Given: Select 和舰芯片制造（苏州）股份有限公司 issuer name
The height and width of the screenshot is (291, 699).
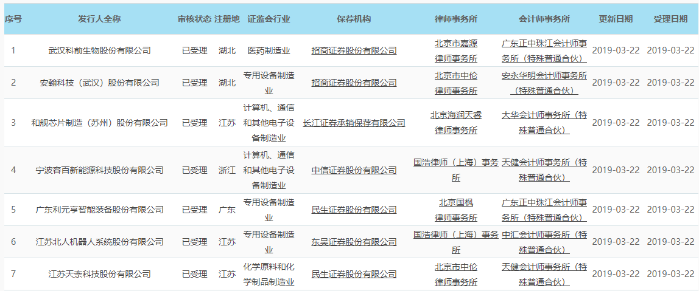Looking at the screenshot, I should pyautogui.click(x=99, y=123).
